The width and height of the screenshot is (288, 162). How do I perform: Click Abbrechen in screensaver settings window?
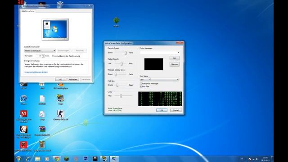pyautogui.click(x=73, y=79)
